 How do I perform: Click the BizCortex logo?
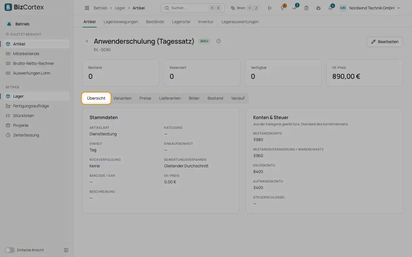tap(24, 7)
